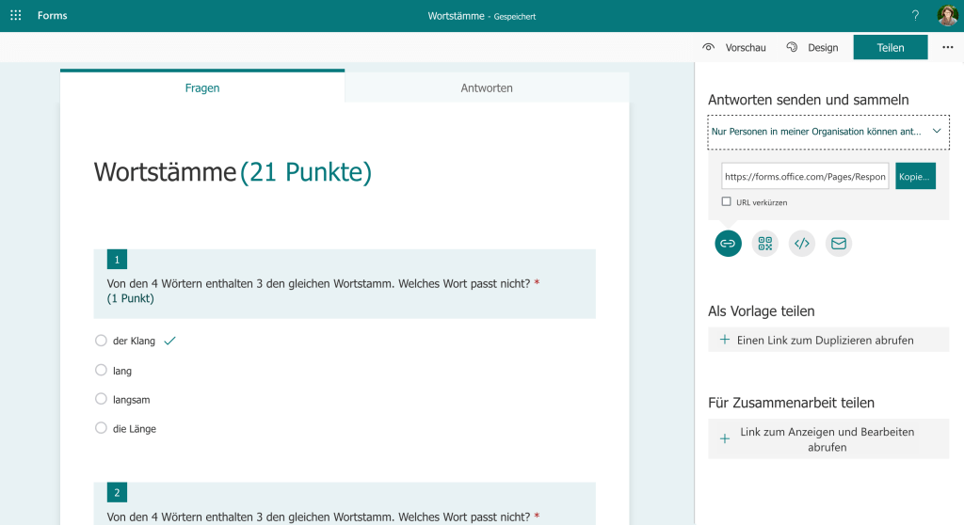Expand the organization permissions dropdown
Viewport: 964px width, 525px height.
tap(828, 132)
